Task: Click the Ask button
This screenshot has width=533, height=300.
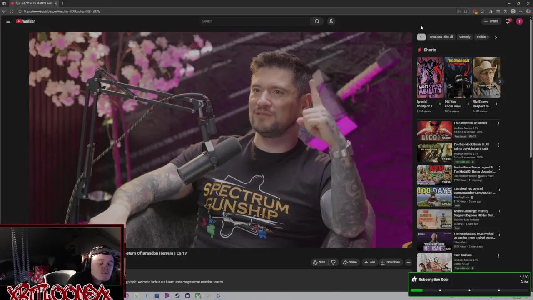Action: click(370, 262)
